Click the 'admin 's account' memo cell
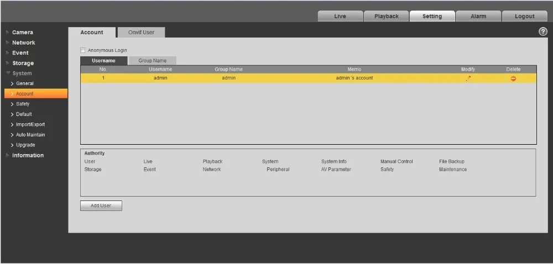This screenshot has height=264, width=553. pos(354,78)
